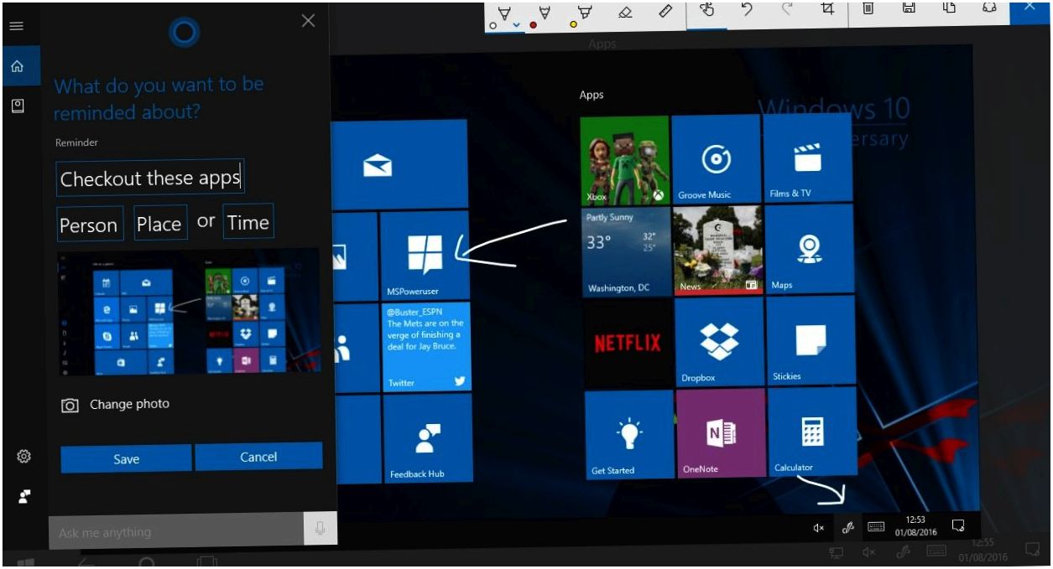1053x569 pixels.
Task: Open the Stickies tile
Action: pos(811,340)
